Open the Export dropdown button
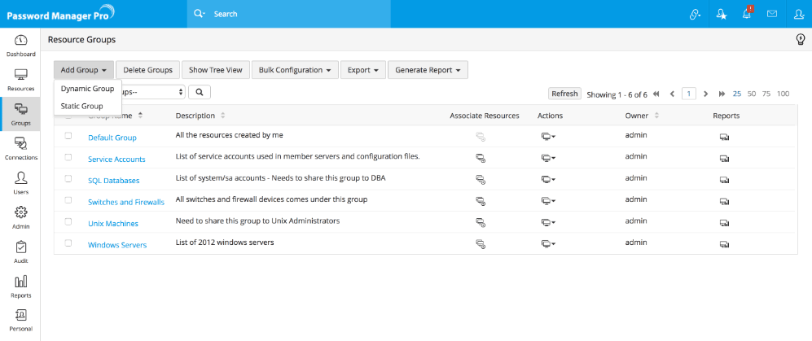 pyautogui.click(x=362, y=70)
